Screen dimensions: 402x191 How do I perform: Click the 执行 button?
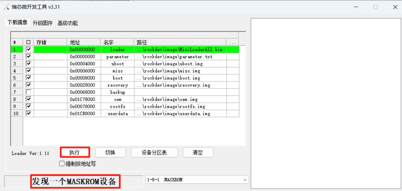point(75,152)
